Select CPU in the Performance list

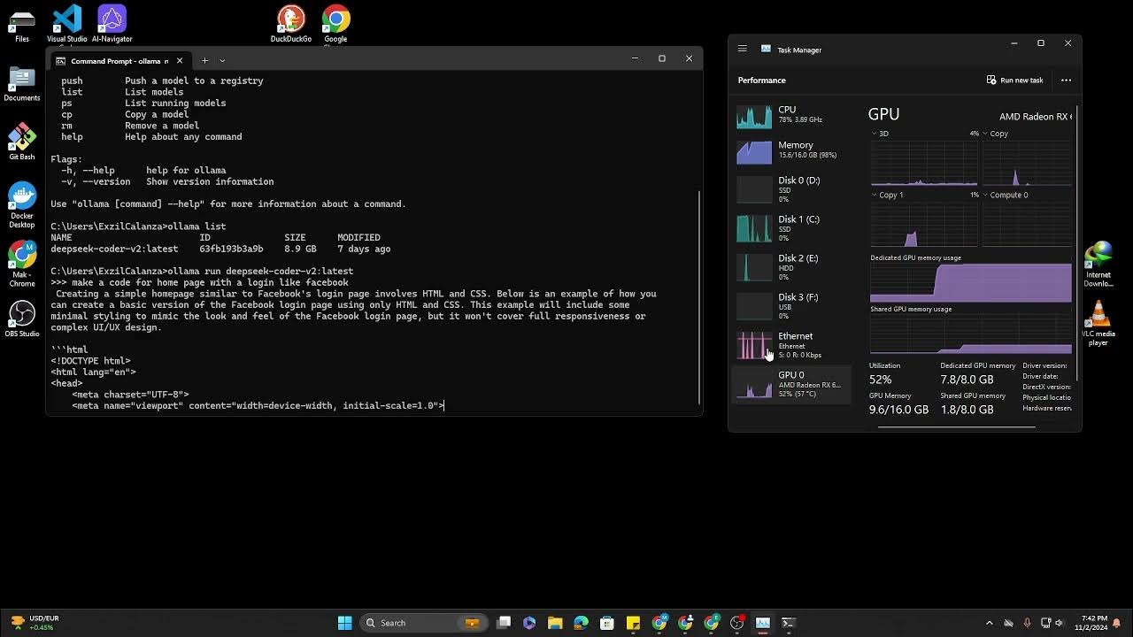tap(792, 115)
